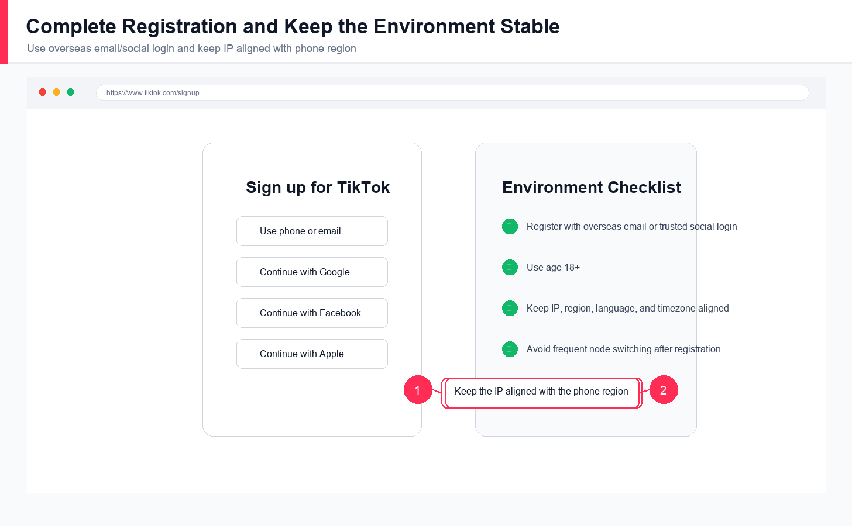Click check icon beside Use age 18+

(x=510, y=267)
